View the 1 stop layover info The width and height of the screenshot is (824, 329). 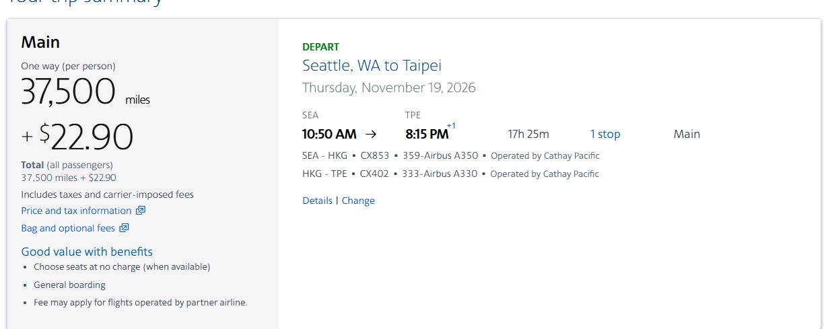[x=605, y=134]
